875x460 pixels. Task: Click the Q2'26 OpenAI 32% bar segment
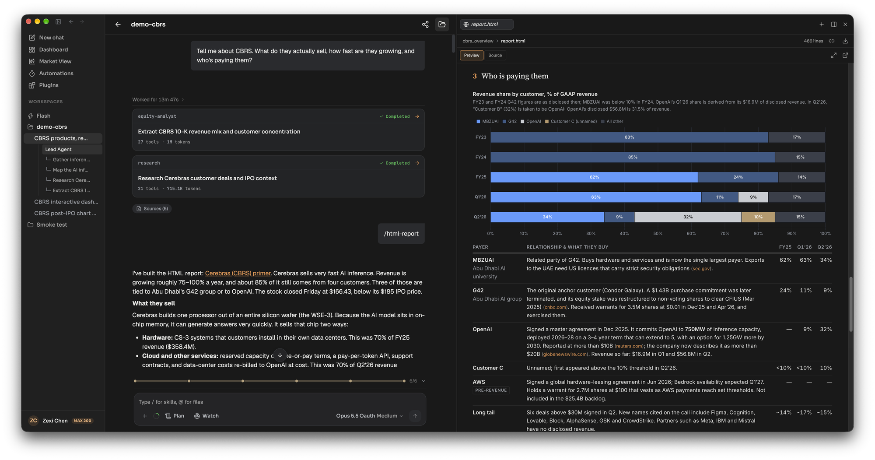point(688,217)
